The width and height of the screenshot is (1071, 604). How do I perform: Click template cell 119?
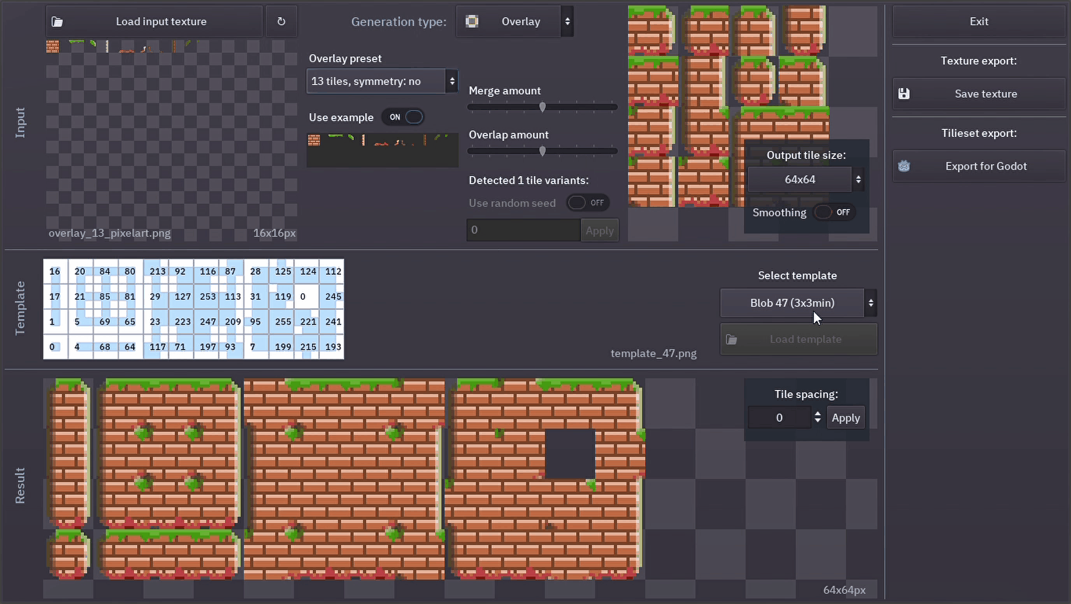coord(283,297)
